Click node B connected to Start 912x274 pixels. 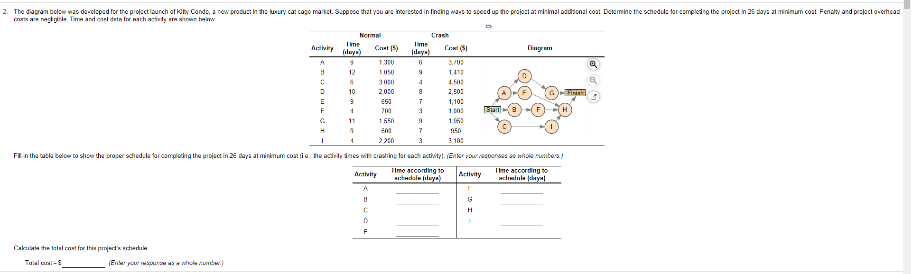[514, 110]
